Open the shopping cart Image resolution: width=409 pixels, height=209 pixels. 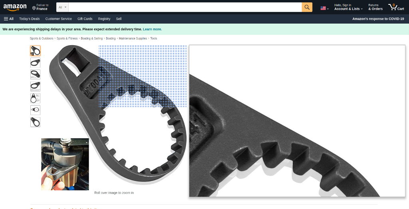396,7
